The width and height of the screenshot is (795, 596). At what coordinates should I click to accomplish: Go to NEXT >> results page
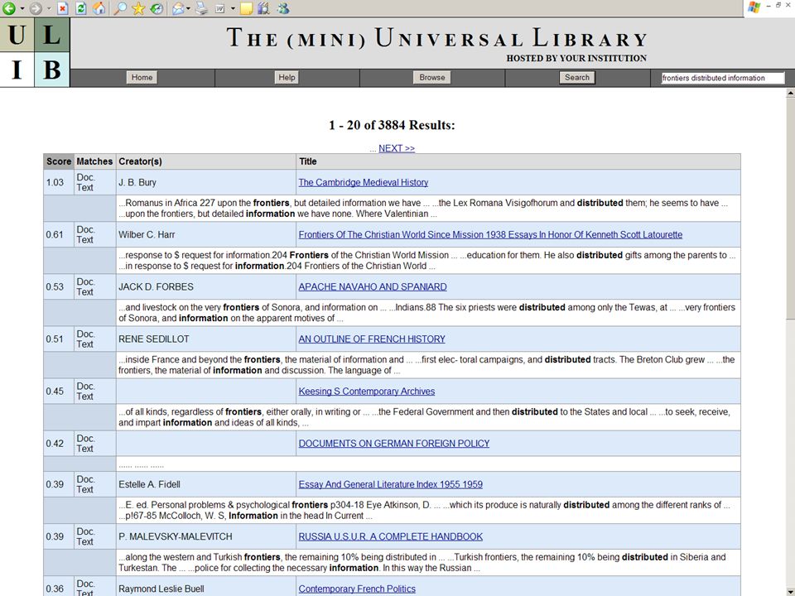click(x=397, y=148)
